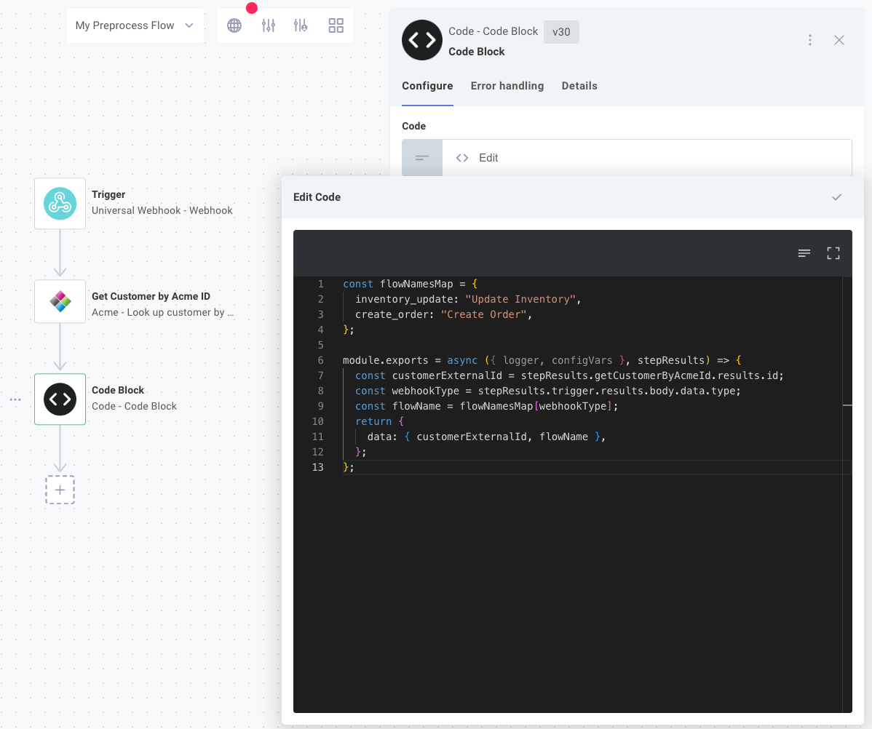Image resolution: width=872 pixels, height=729 pixels.
Task: Open the test configuration sliders icon
Action: [268, 24]
